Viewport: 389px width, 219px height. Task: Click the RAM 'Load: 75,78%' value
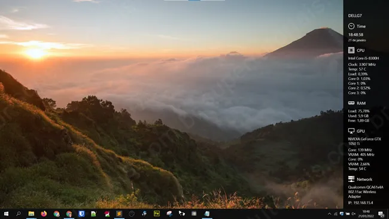point(358,111)
